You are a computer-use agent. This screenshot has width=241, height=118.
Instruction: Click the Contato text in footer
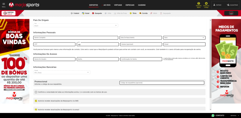point(220,116)
